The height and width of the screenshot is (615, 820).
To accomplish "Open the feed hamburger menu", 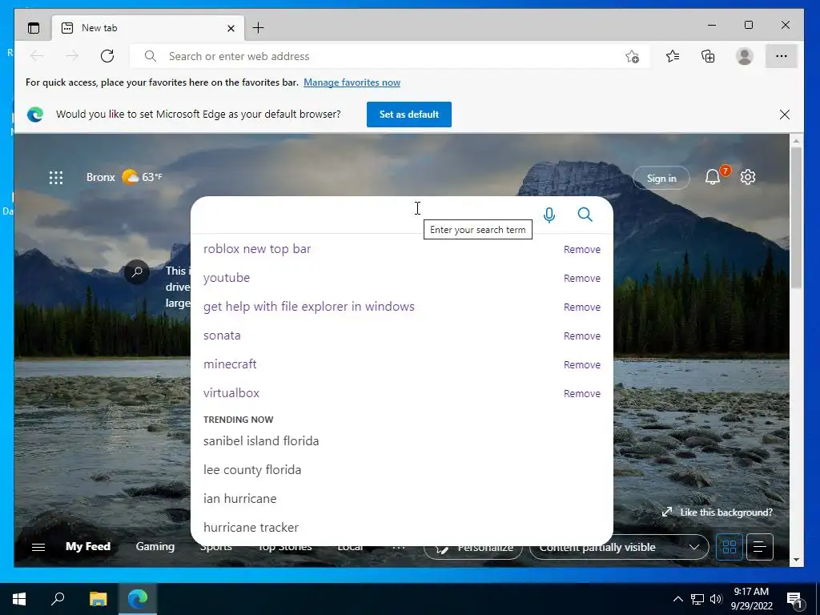I will click(38, 547).
